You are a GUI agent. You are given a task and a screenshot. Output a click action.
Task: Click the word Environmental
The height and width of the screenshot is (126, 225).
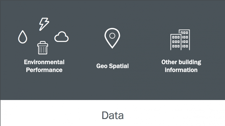pos(44,62)
